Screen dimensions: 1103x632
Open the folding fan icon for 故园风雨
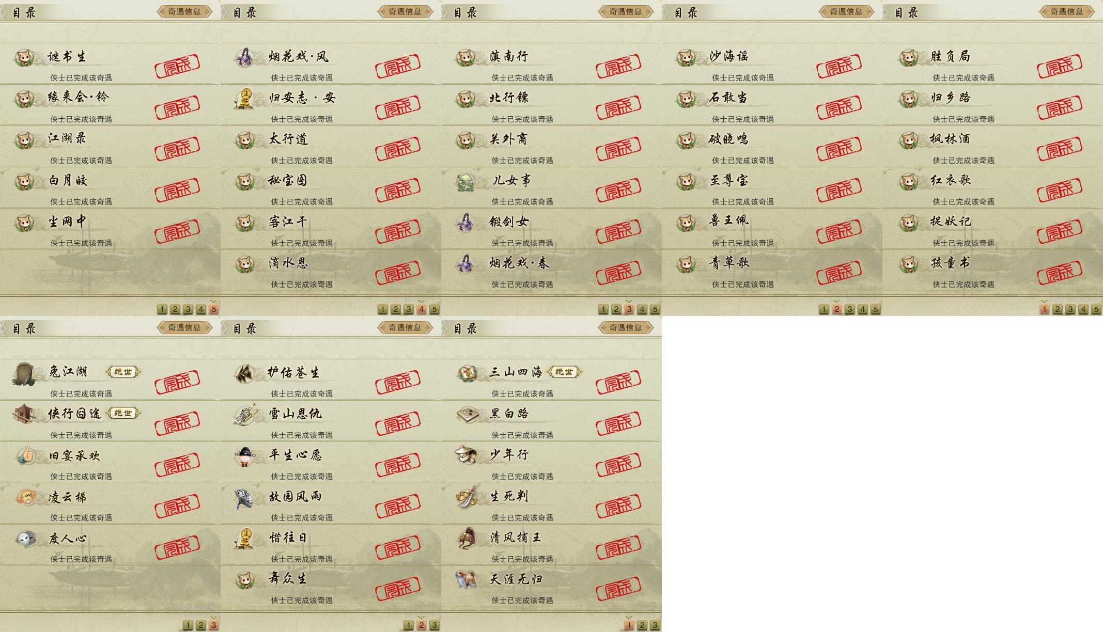tap(244, 498)
